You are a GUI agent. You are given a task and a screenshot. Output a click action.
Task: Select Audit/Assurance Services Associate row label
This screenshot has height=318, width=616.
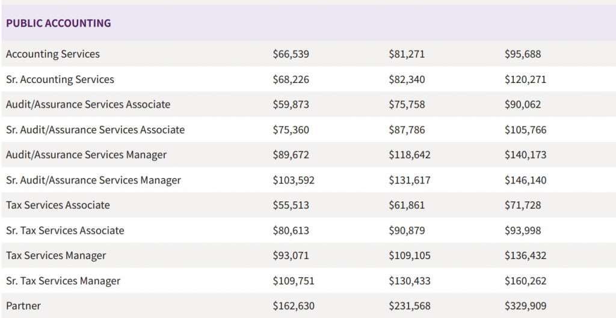coord(88,105)
